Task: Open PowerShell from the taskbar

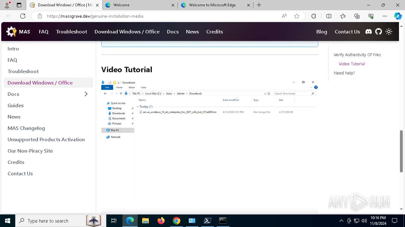Action: click(207, 221)
